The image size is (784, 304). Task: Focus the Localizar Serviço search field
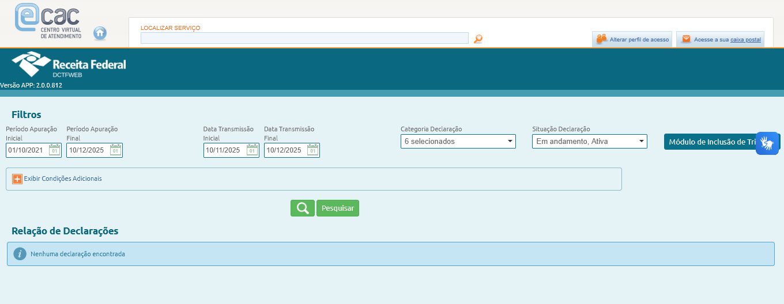point(304,38)
